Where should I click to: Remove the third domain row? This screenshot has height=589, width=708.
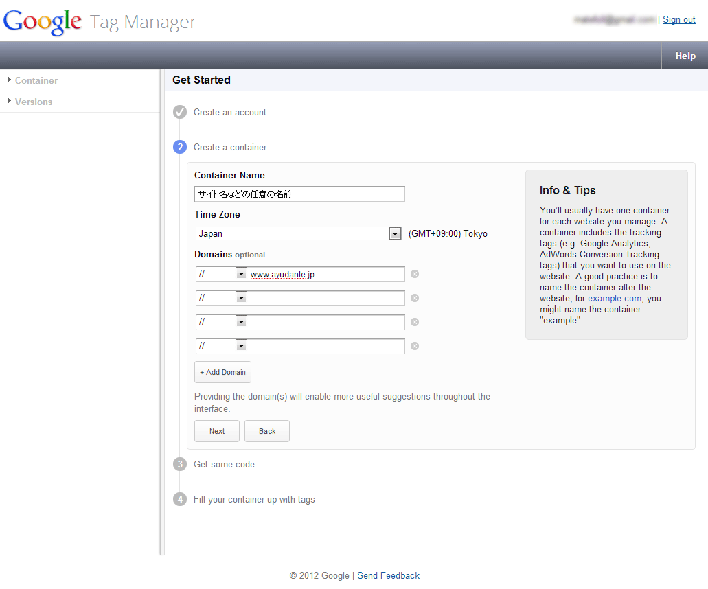[415, 322]
